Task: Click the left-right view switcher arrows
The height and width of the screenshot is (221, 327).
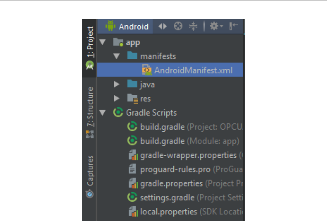Action: [x=162, y=26]
